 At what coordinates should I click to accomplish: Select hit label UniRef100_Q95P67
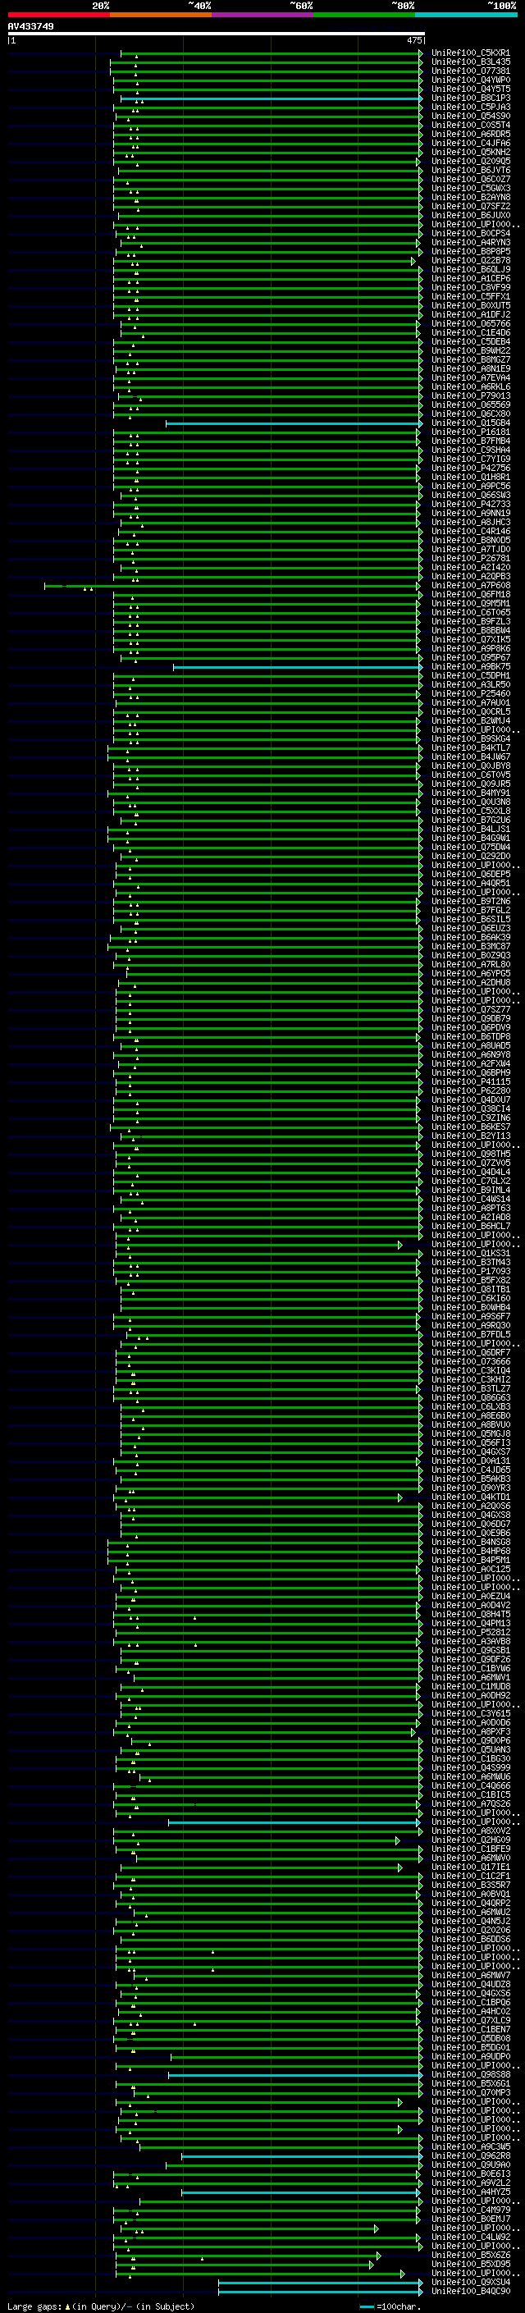coord(470,658)
